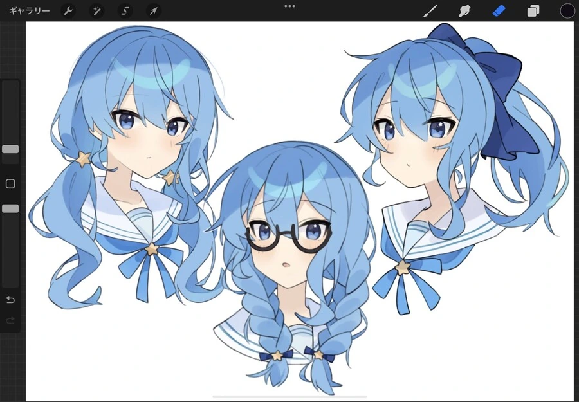Tap the square Modify button in sidebar
The width and height of the screenshot is (579, 402).
[10, 184]
